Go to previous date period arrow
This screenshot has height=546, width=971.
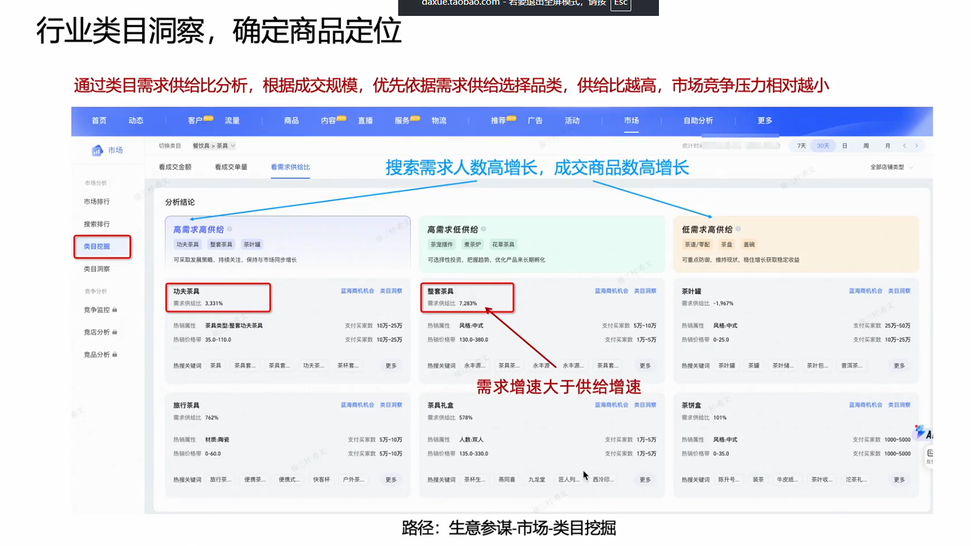point(904,146)
